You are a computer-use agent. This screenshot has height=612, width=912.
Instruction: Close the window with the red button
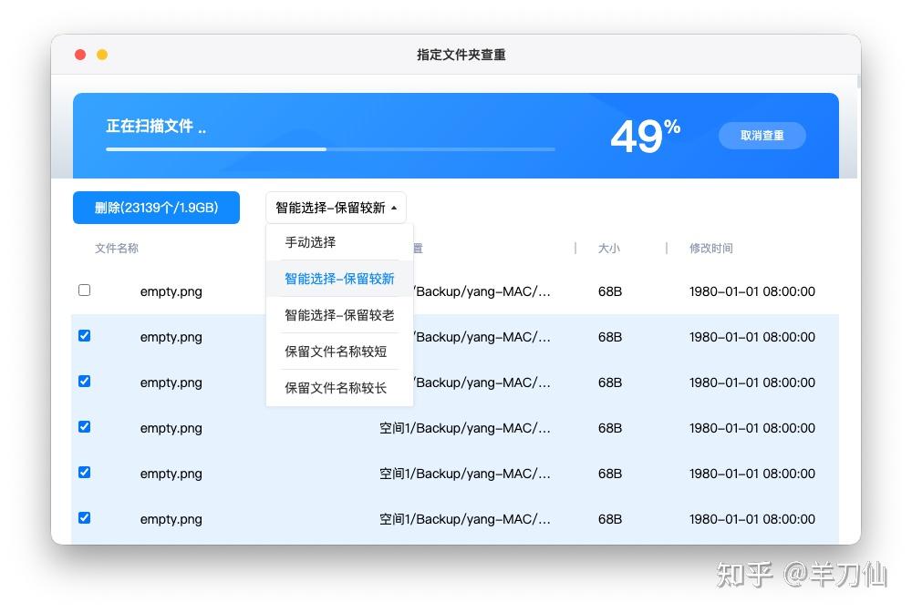(x=80, y=55)
